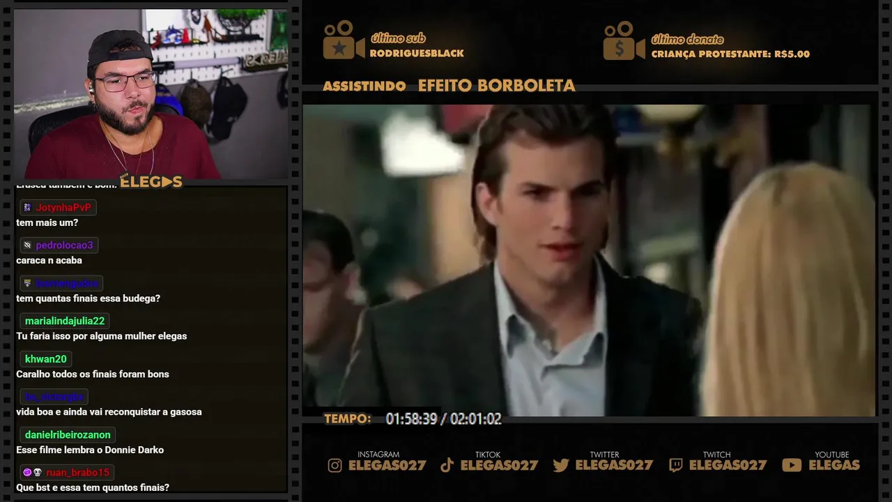Click 'Tu faria isso por alguma mulher elegas'

[102, 336]
